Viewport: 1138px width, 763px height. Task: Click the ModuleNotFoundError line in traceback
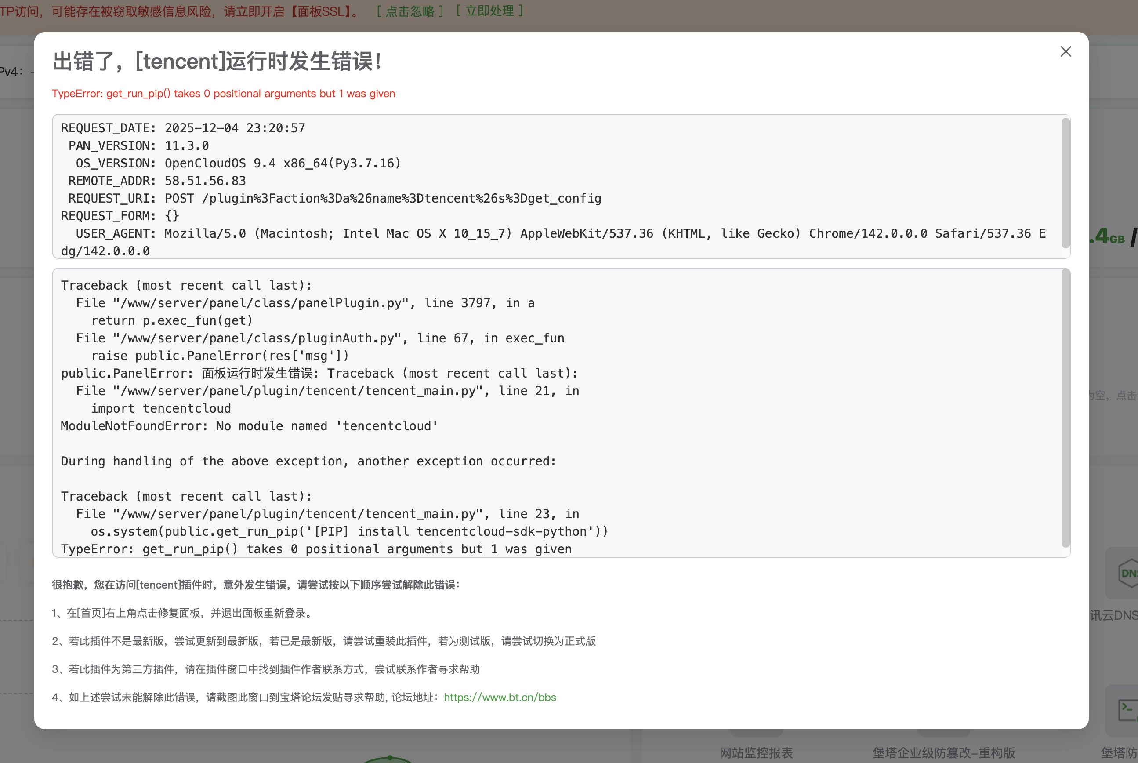point(249,426)
